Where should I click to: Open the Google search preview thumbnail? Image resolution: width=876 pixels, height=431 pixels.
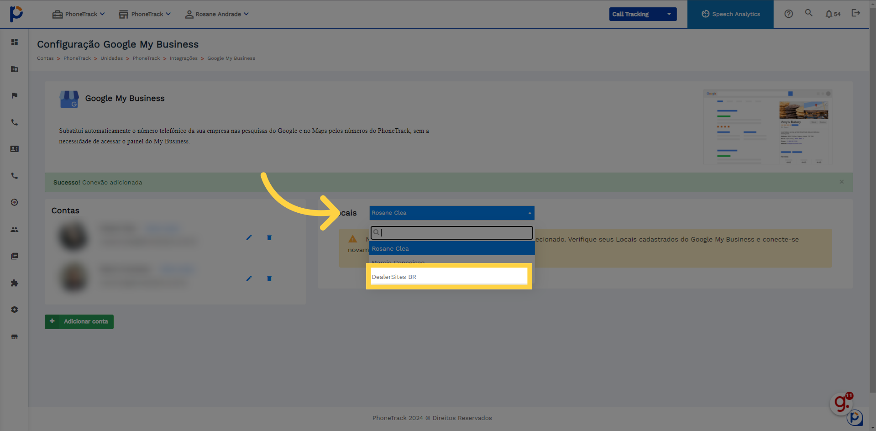click(768, 127)
